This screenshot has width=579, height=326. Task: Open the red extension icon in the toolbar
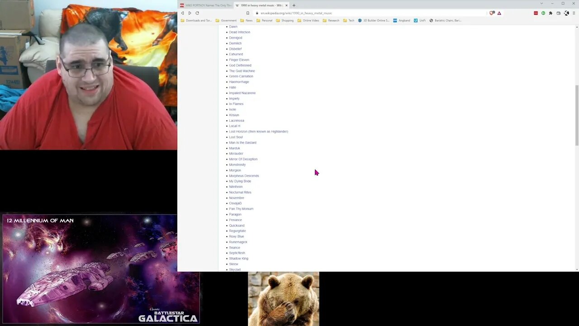coord(536,13)
